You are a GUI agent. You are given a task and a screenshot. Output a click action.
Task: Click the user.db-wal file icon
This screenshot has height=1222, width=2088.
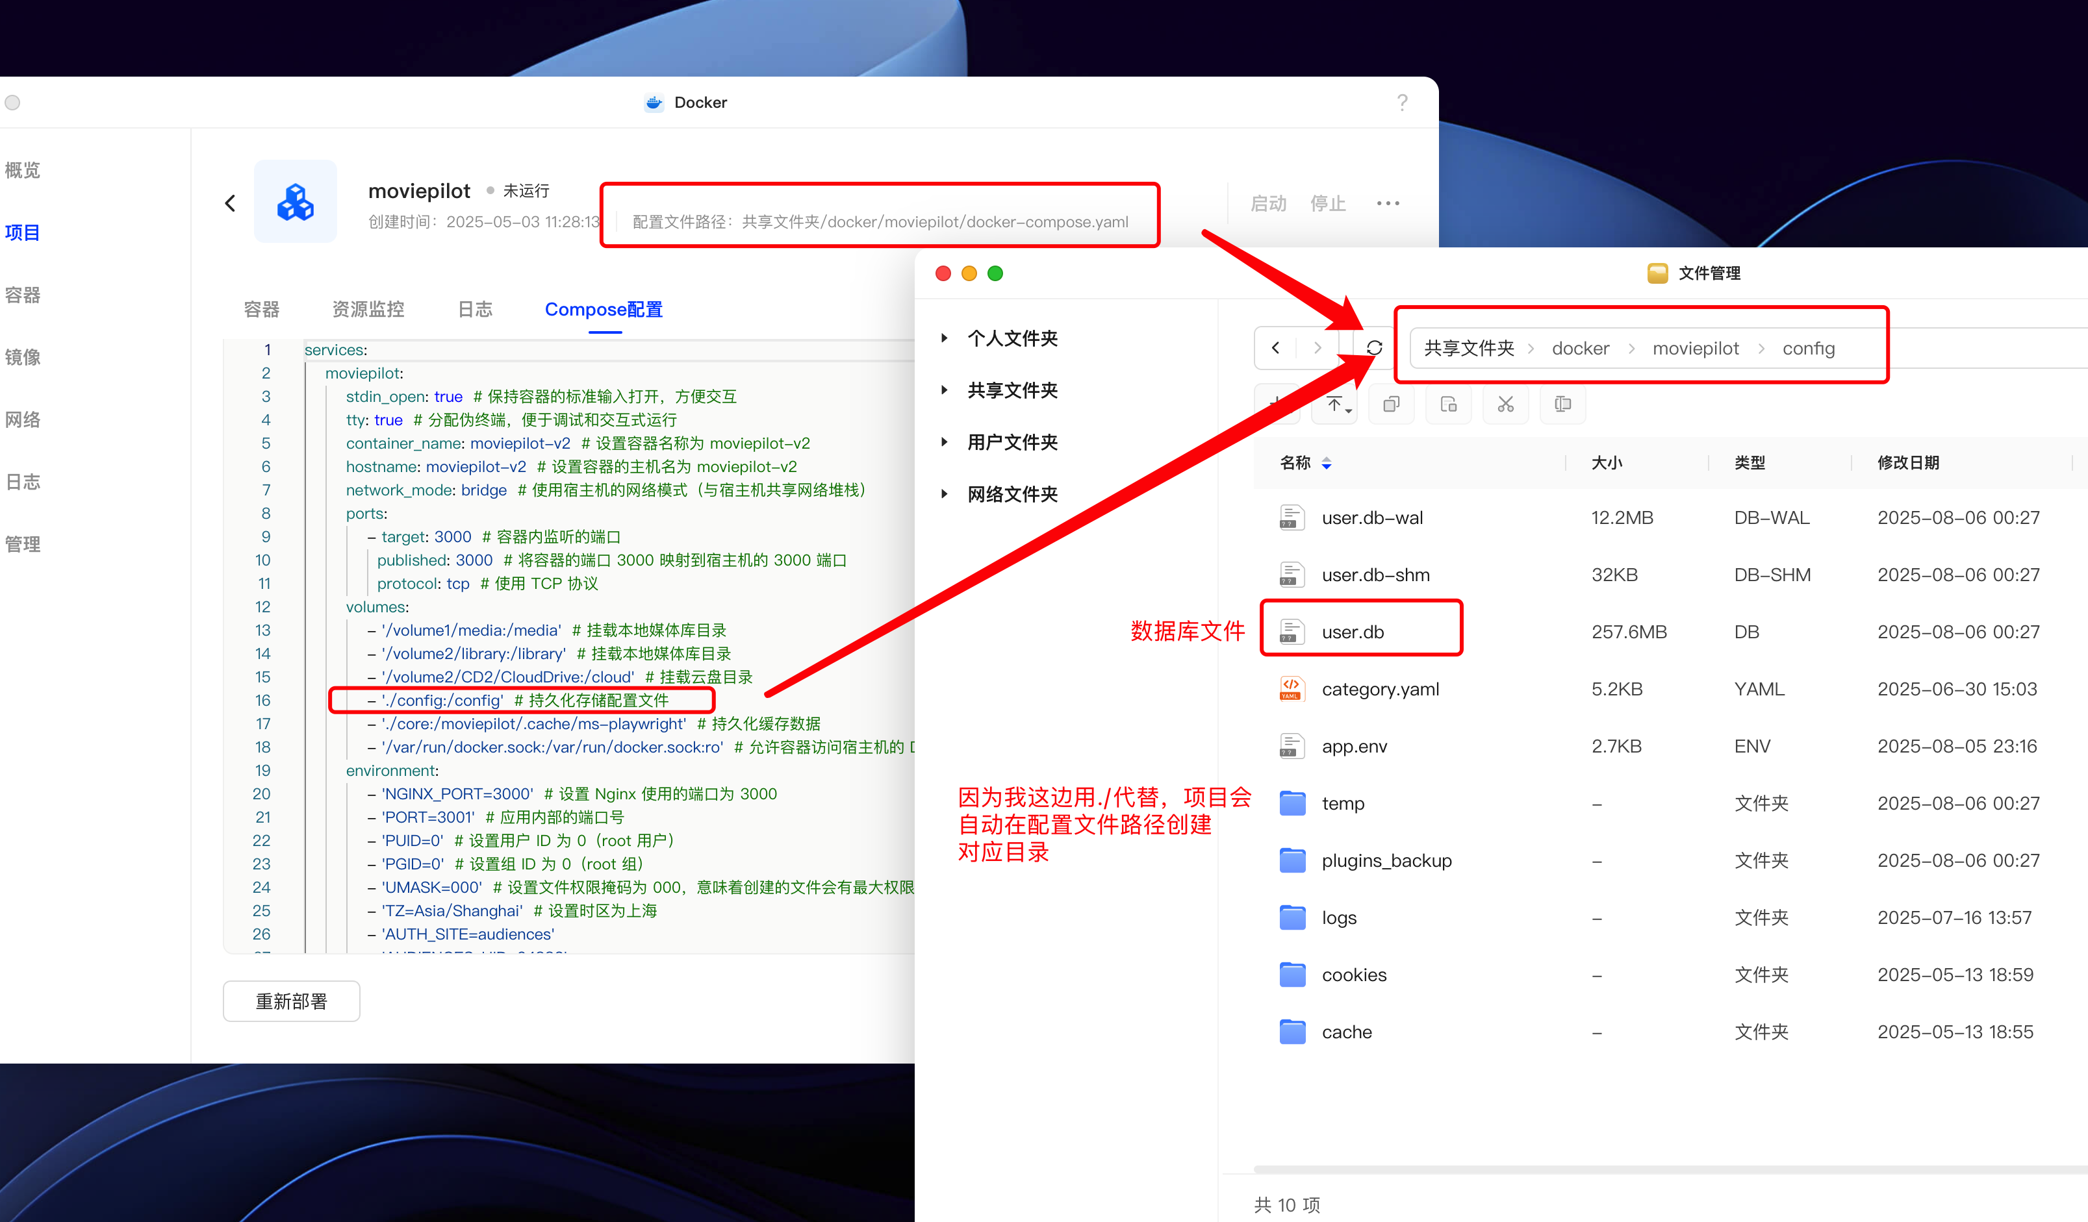pos(1292,517)
